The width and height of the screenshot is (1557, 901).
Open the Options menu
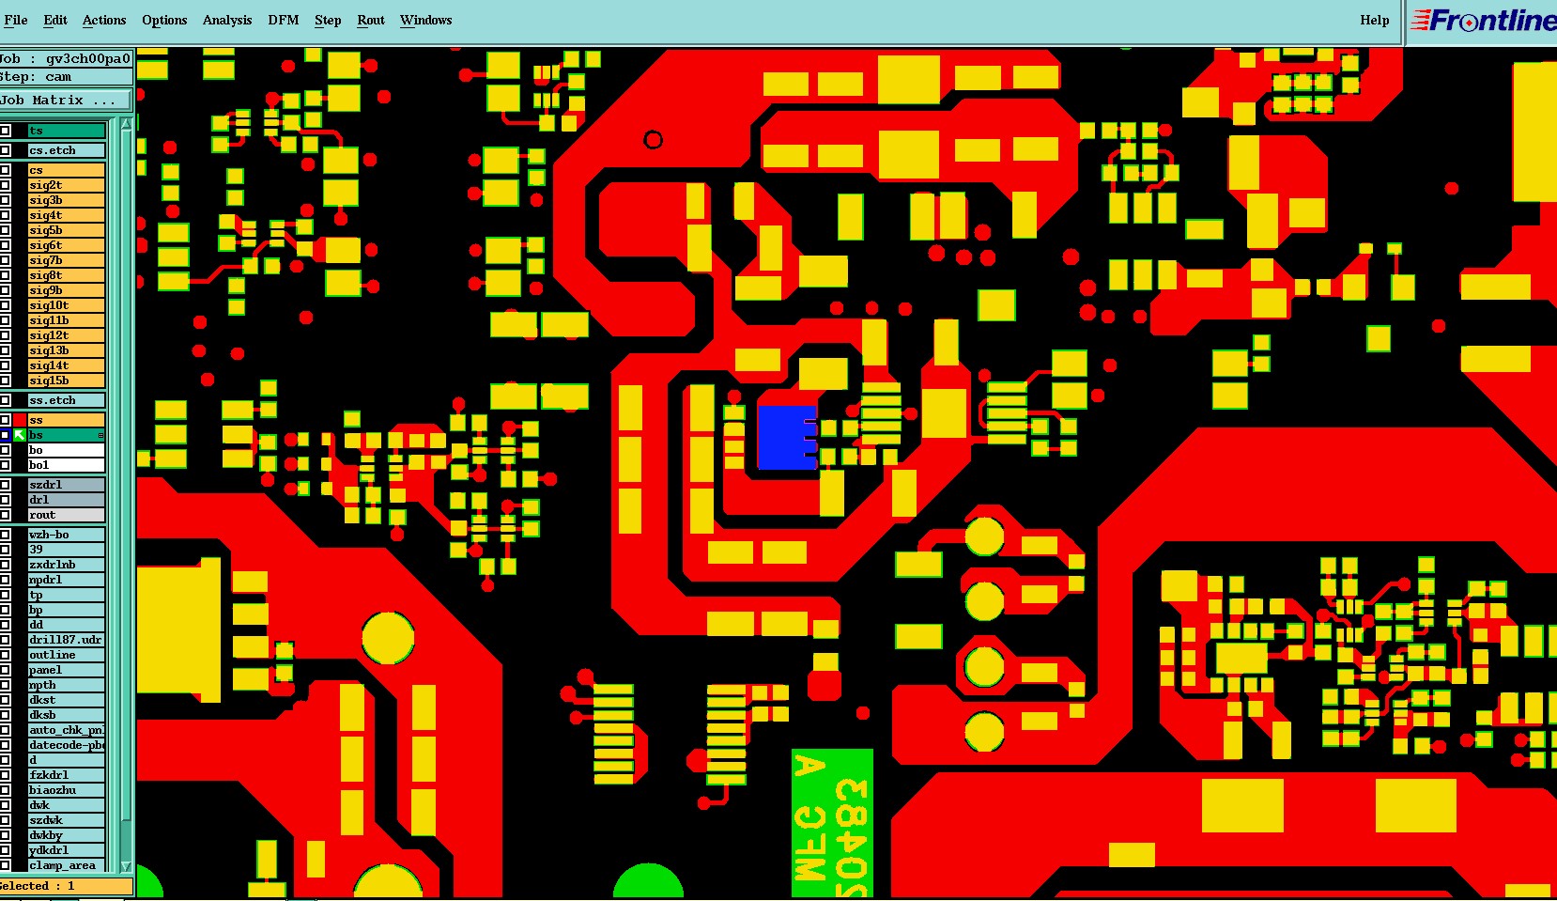coord(164,20)
